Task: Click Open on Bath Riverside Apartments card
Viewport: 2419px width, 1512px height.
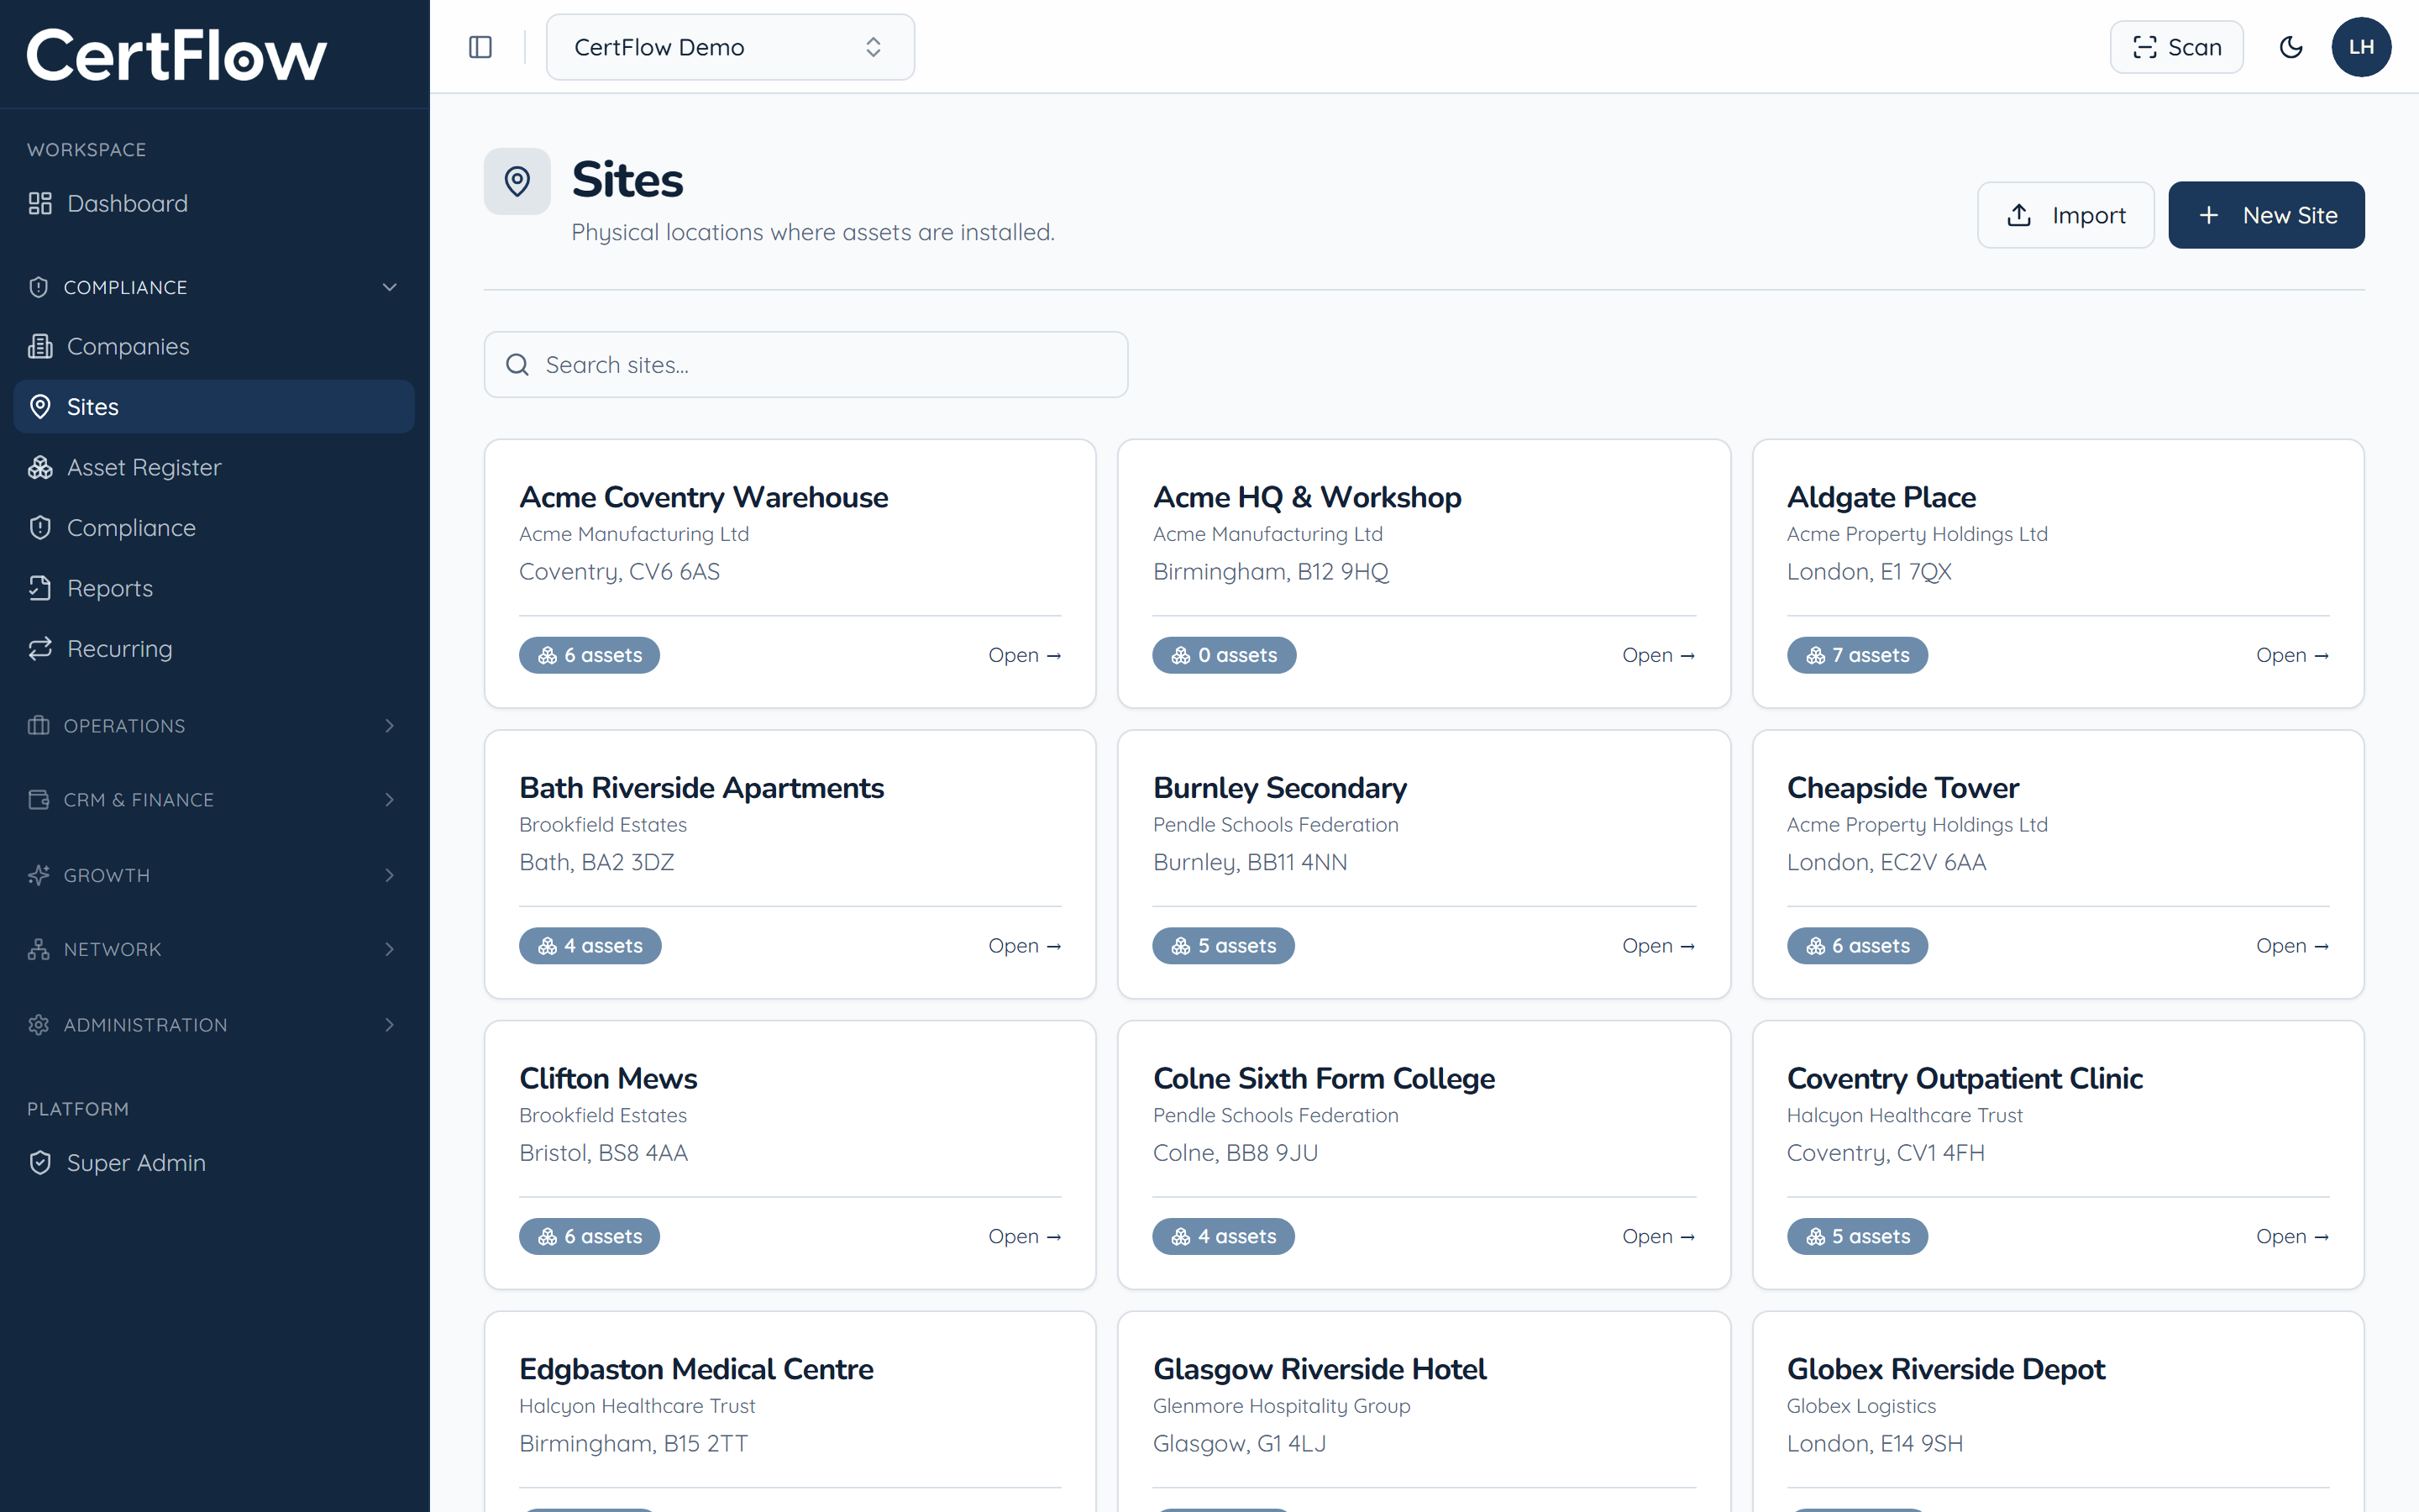Action: (1024, 946)
